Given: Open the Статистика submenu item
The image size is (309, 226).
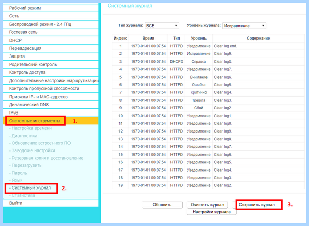Looking at the screenshot, I should (x=23, y=195).
